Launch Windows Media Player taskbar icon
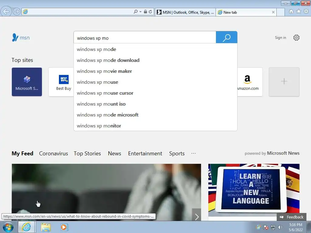This screenshot has width=311, height=233. pyautogui.click(x=64, y=227)
